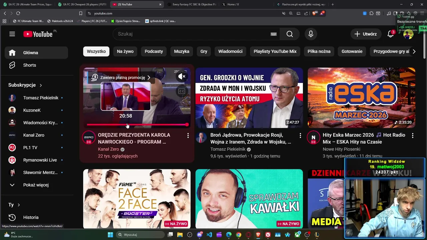Open Gen. Grodzki o wojnie thumbnail
Viewport: 427px width, 240px height.
click(249, 98)
